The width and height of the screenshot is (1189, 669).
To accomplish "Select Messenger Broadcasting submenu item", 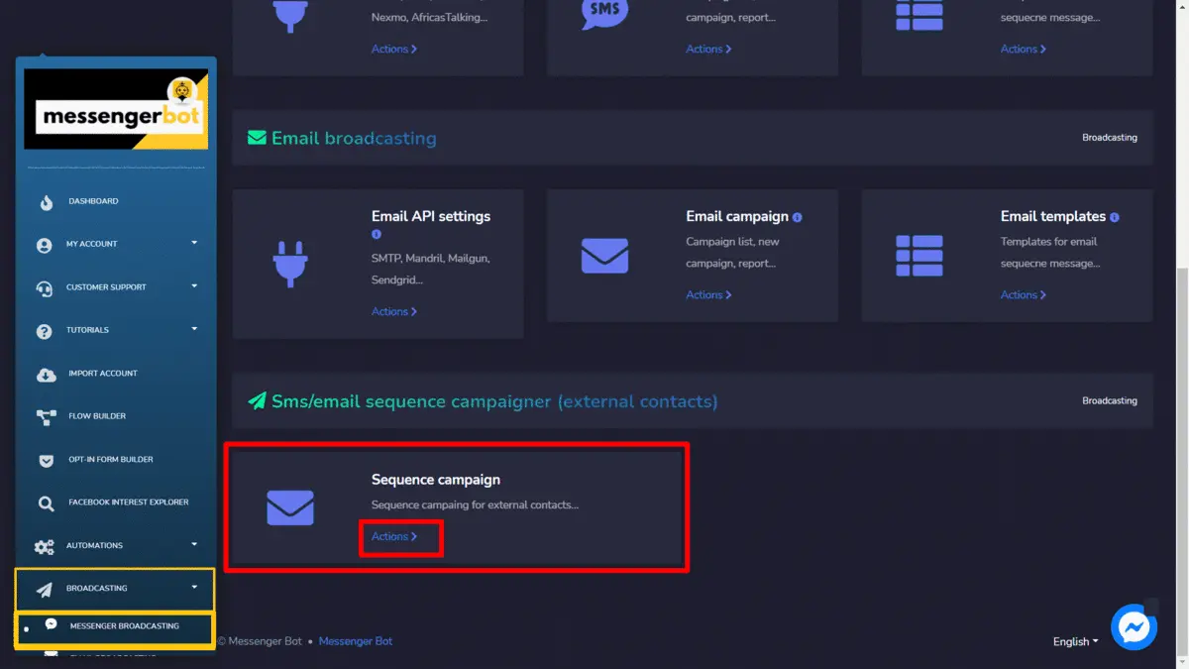I will tap(116, 629).
